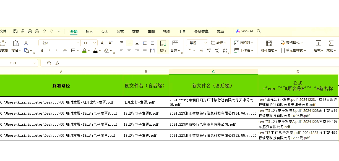Click the insert function fx icon

click(58, 63)
